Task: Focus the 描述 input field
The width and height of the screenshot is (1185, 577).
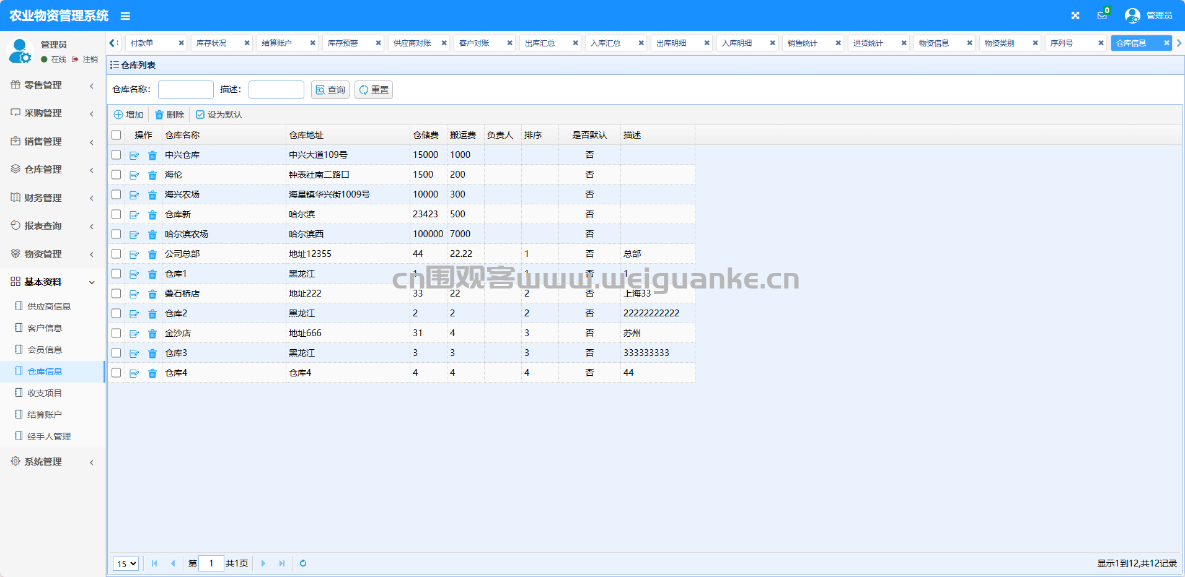Action: (276, 90)
